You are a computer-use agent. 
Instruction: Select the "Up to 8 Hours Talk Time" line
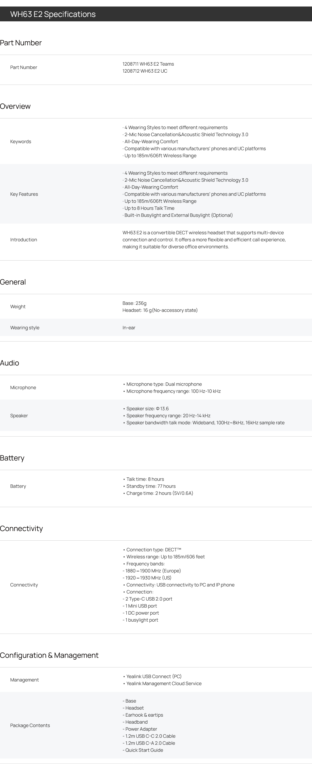pos(148,208)
